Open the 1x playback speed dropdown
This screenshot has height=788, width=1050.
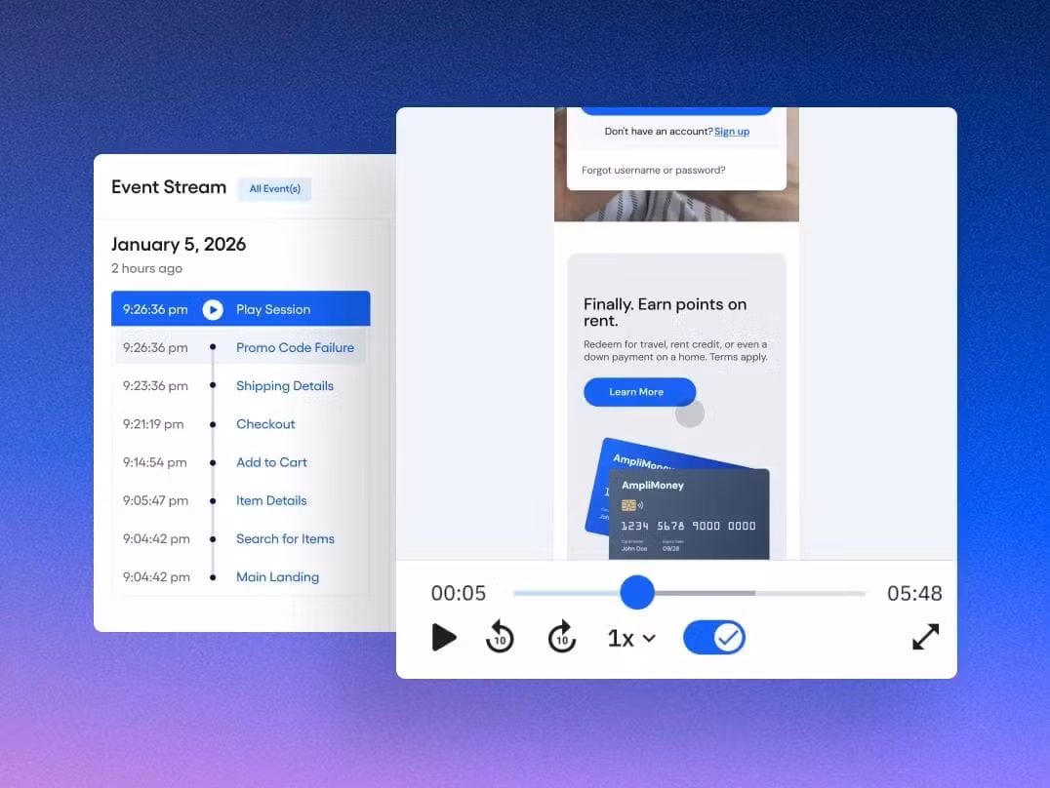pyautogui.click(x=631, y=638)
